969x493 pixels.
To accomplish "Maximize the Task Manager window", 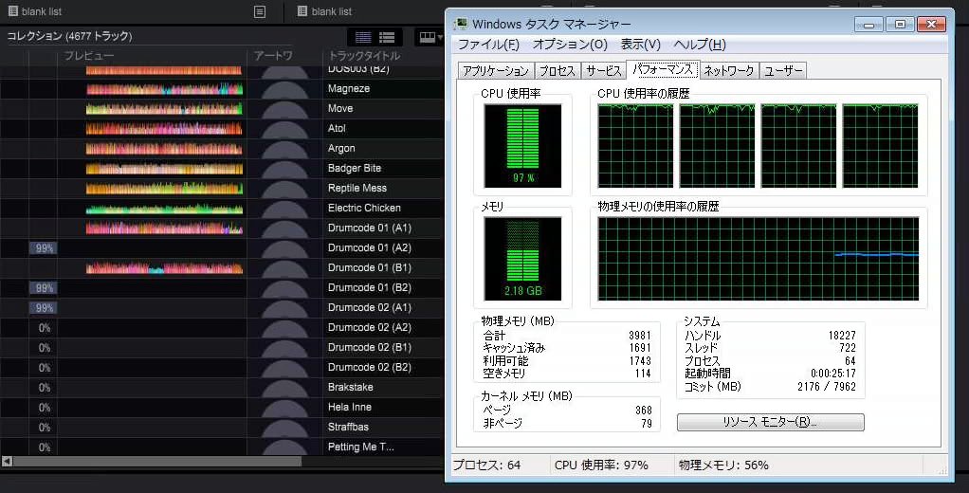I will click(x=900, y=25).
